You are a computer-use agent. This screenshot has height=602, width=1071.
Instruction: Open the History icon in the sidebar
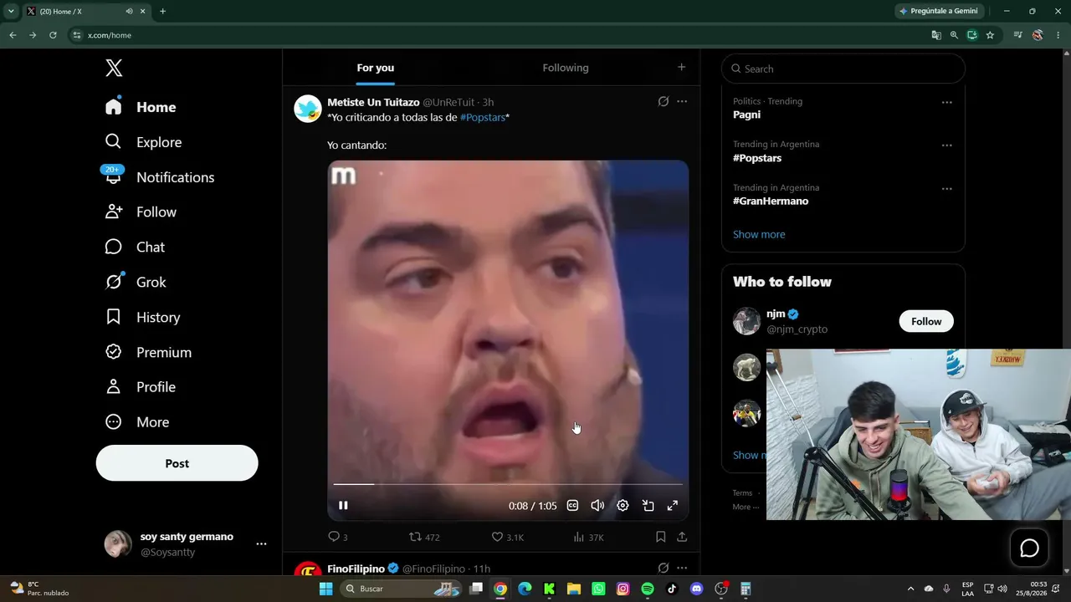114,317
